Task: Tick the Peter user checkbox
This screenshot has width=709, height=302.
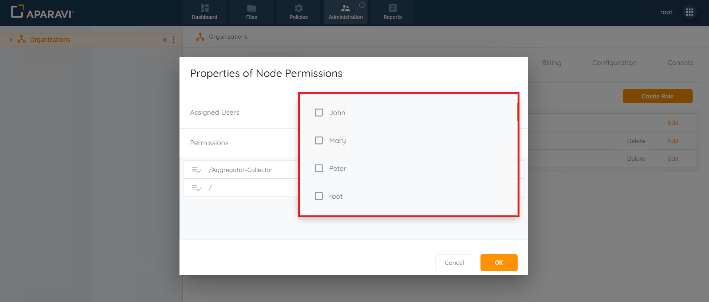Action: (x=319, y=168)
